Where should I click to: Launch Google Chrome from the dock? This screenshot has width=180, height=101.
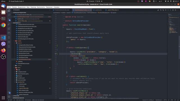tap(3, 25)
